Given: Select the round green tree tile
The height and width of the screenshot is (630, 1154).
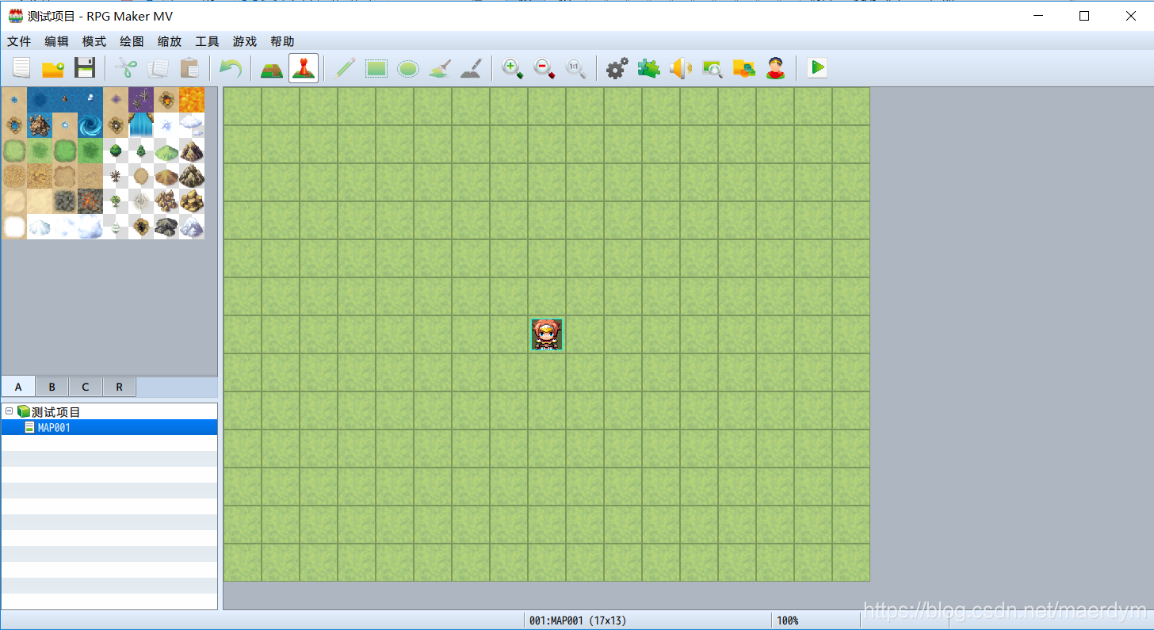Looking at the screenshot, I should (x=116, y=151).
